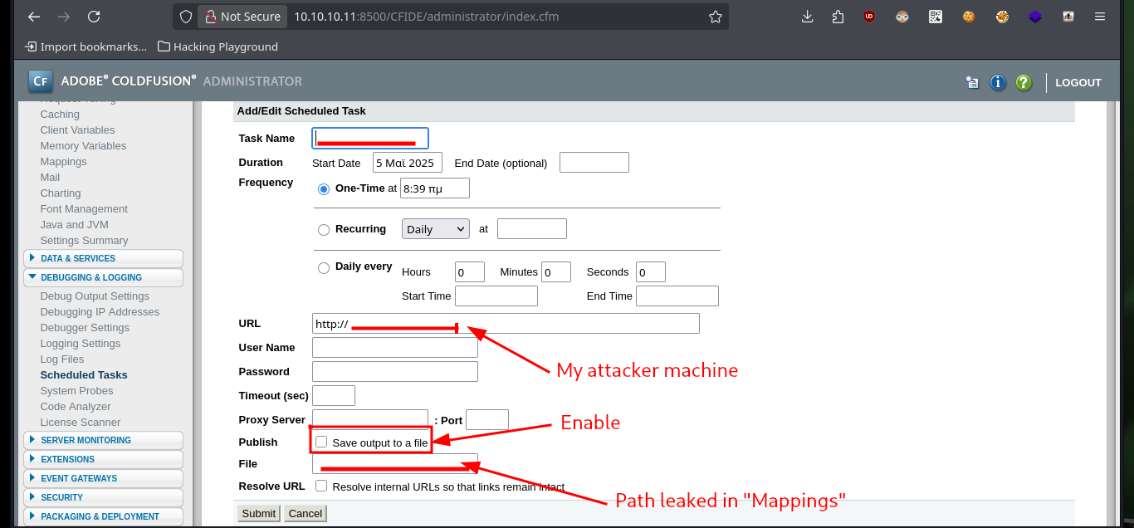Click the browser forward arrow
The width and height of the screenshot is (1134, 528).
tap(64, 17)
